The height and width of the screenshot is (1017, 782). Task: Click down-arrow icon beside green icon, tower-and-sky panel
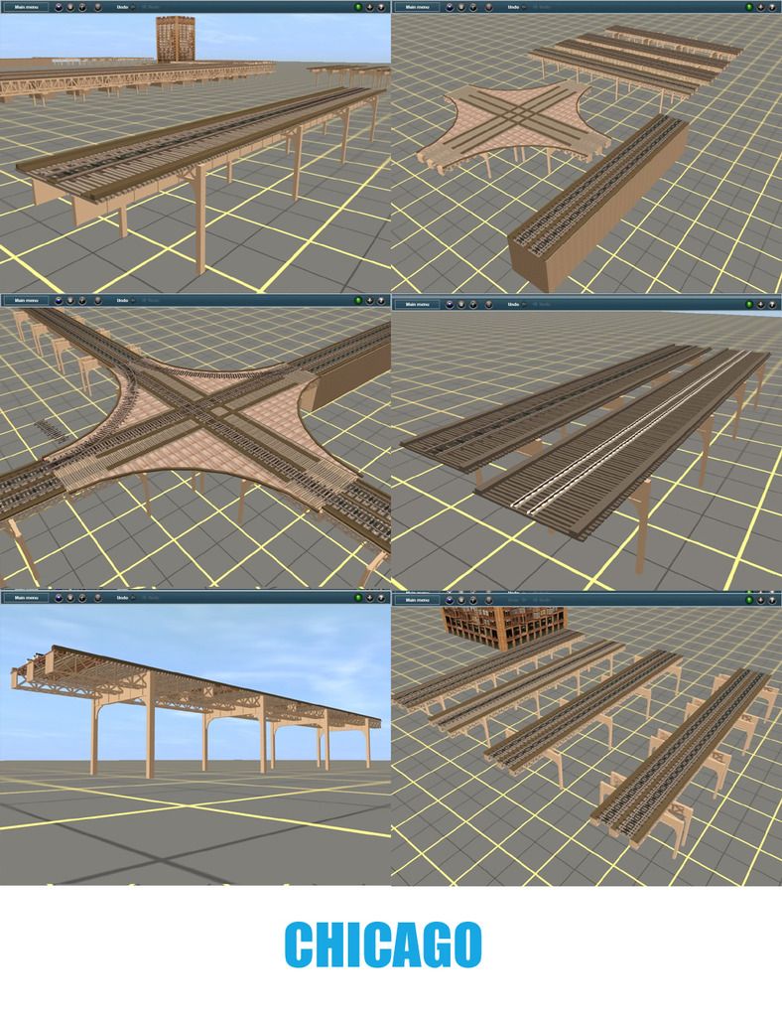(x=369, y=7)
